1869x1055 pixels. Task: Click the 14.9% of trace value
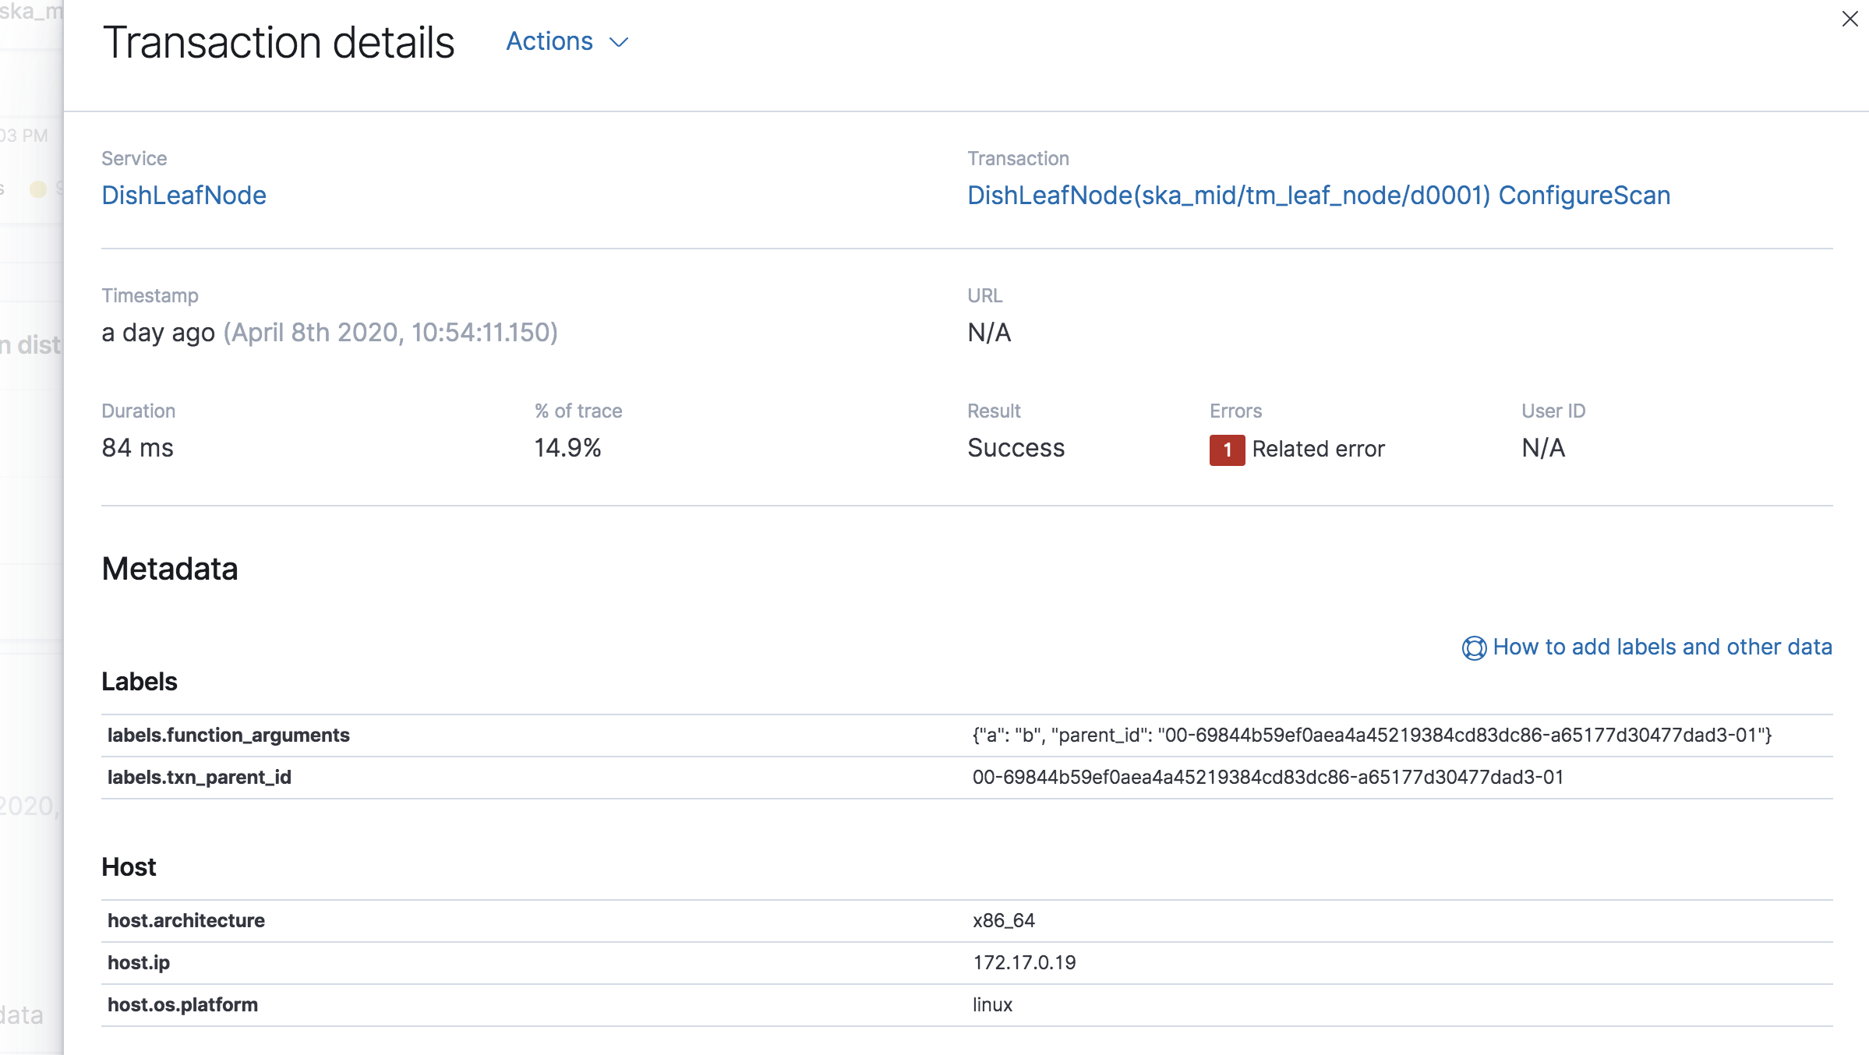[567, 448]
